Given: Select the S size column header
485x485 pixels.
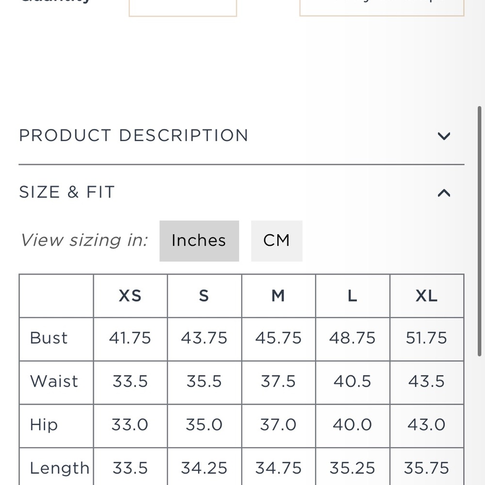Looking at the screenshot, I should [x=204, y=296].
